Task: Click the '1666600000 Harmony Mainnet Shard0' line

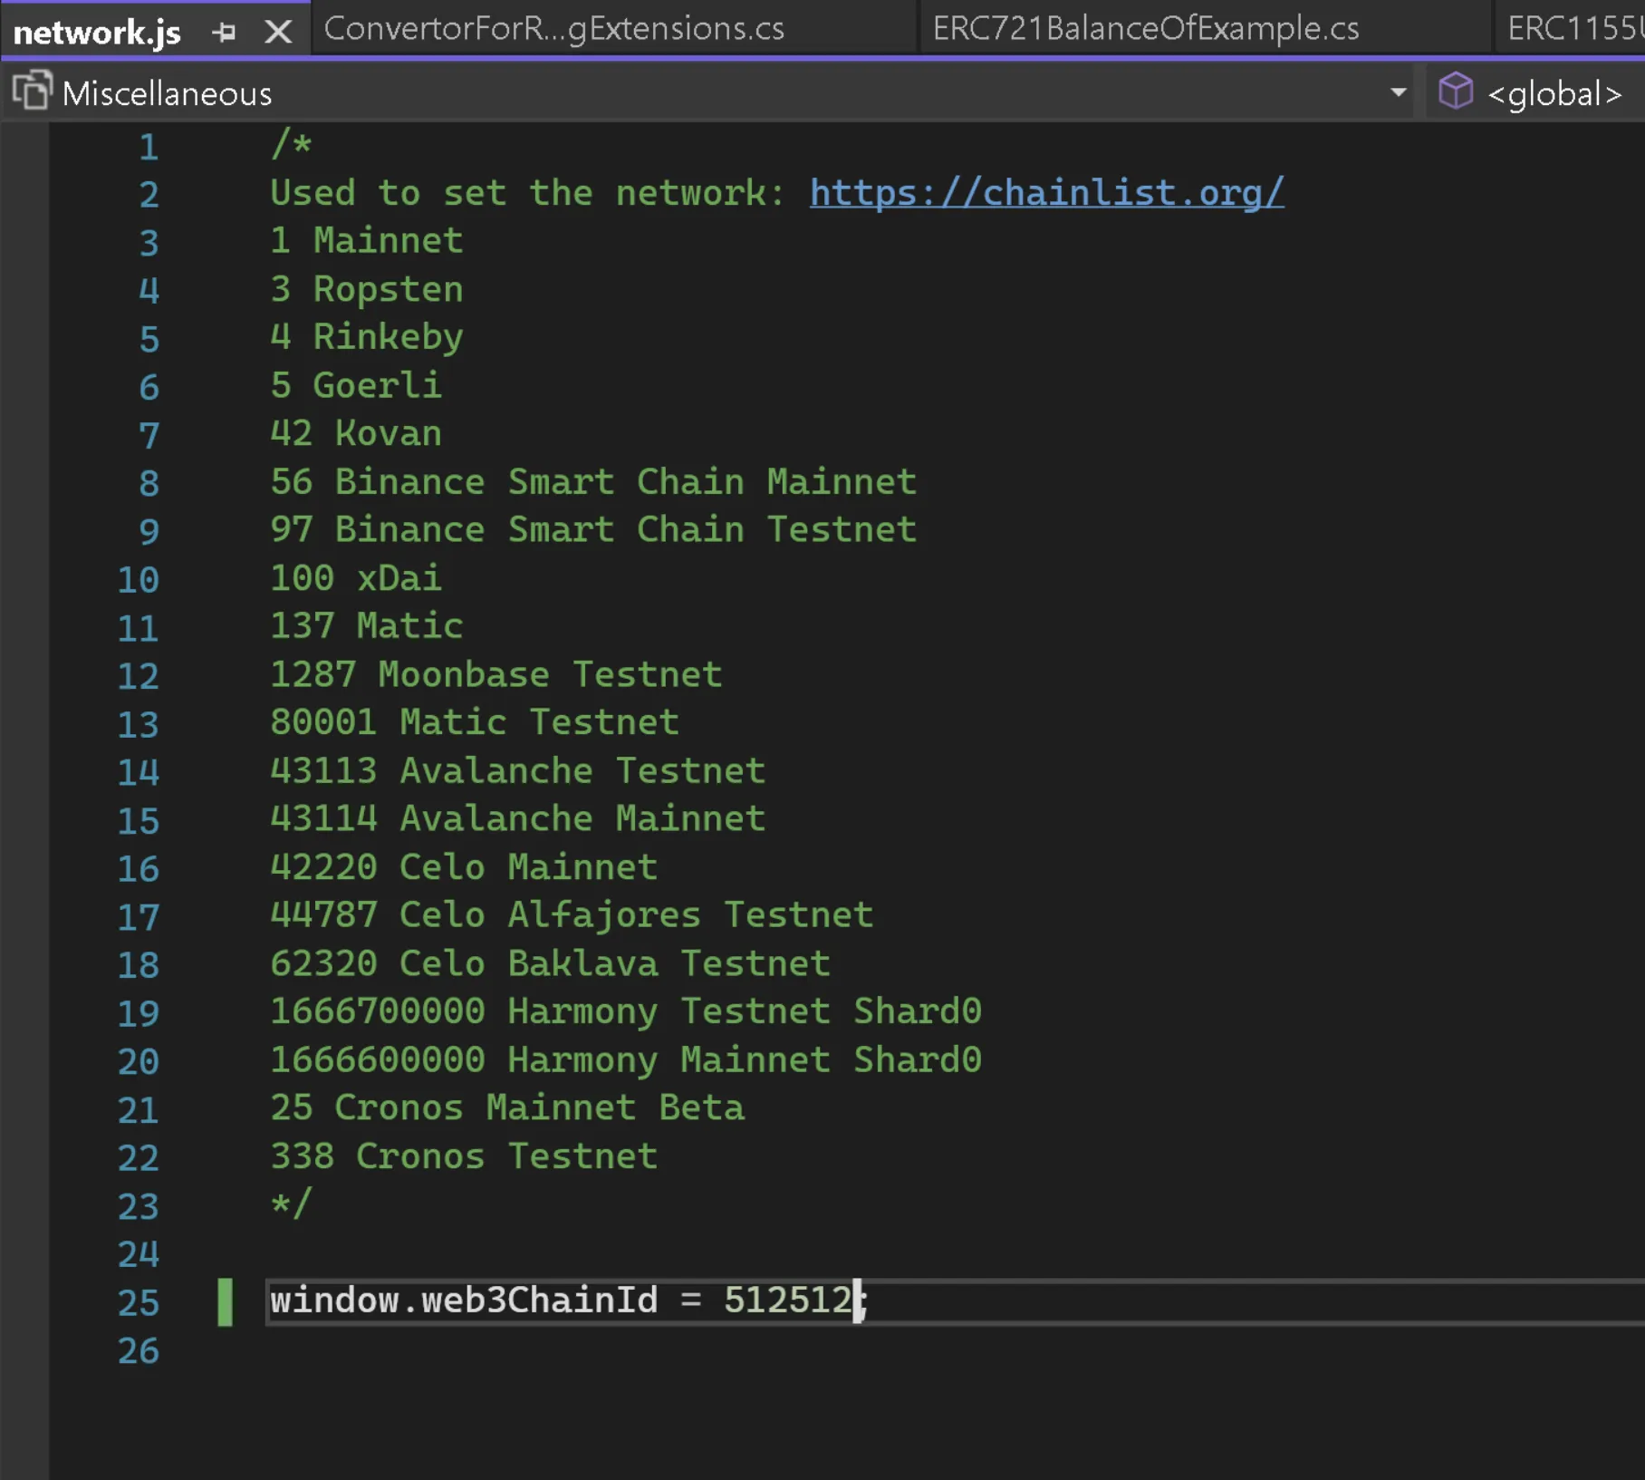Action: click(626, 1060)
